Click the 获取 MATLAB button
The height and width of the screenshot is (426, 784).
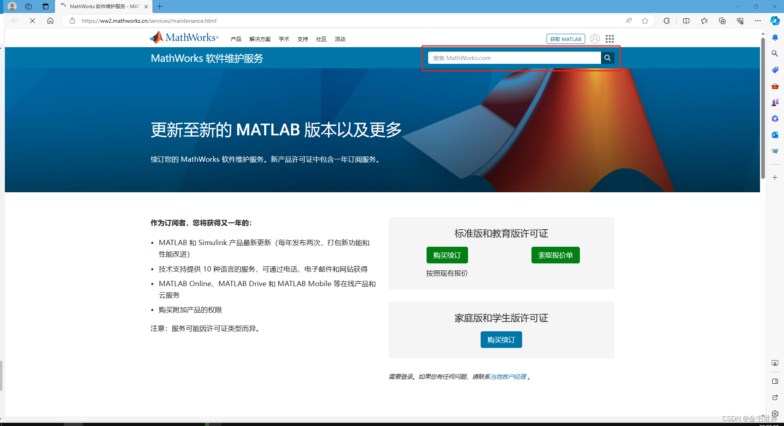tap(565, 39)
